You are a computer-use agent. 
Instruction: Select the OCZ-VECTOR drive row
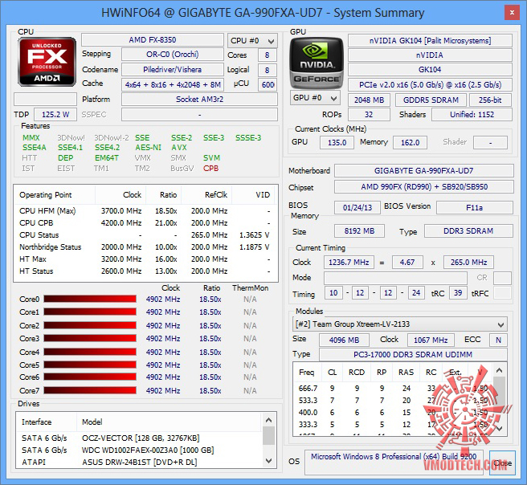(138, 438)
